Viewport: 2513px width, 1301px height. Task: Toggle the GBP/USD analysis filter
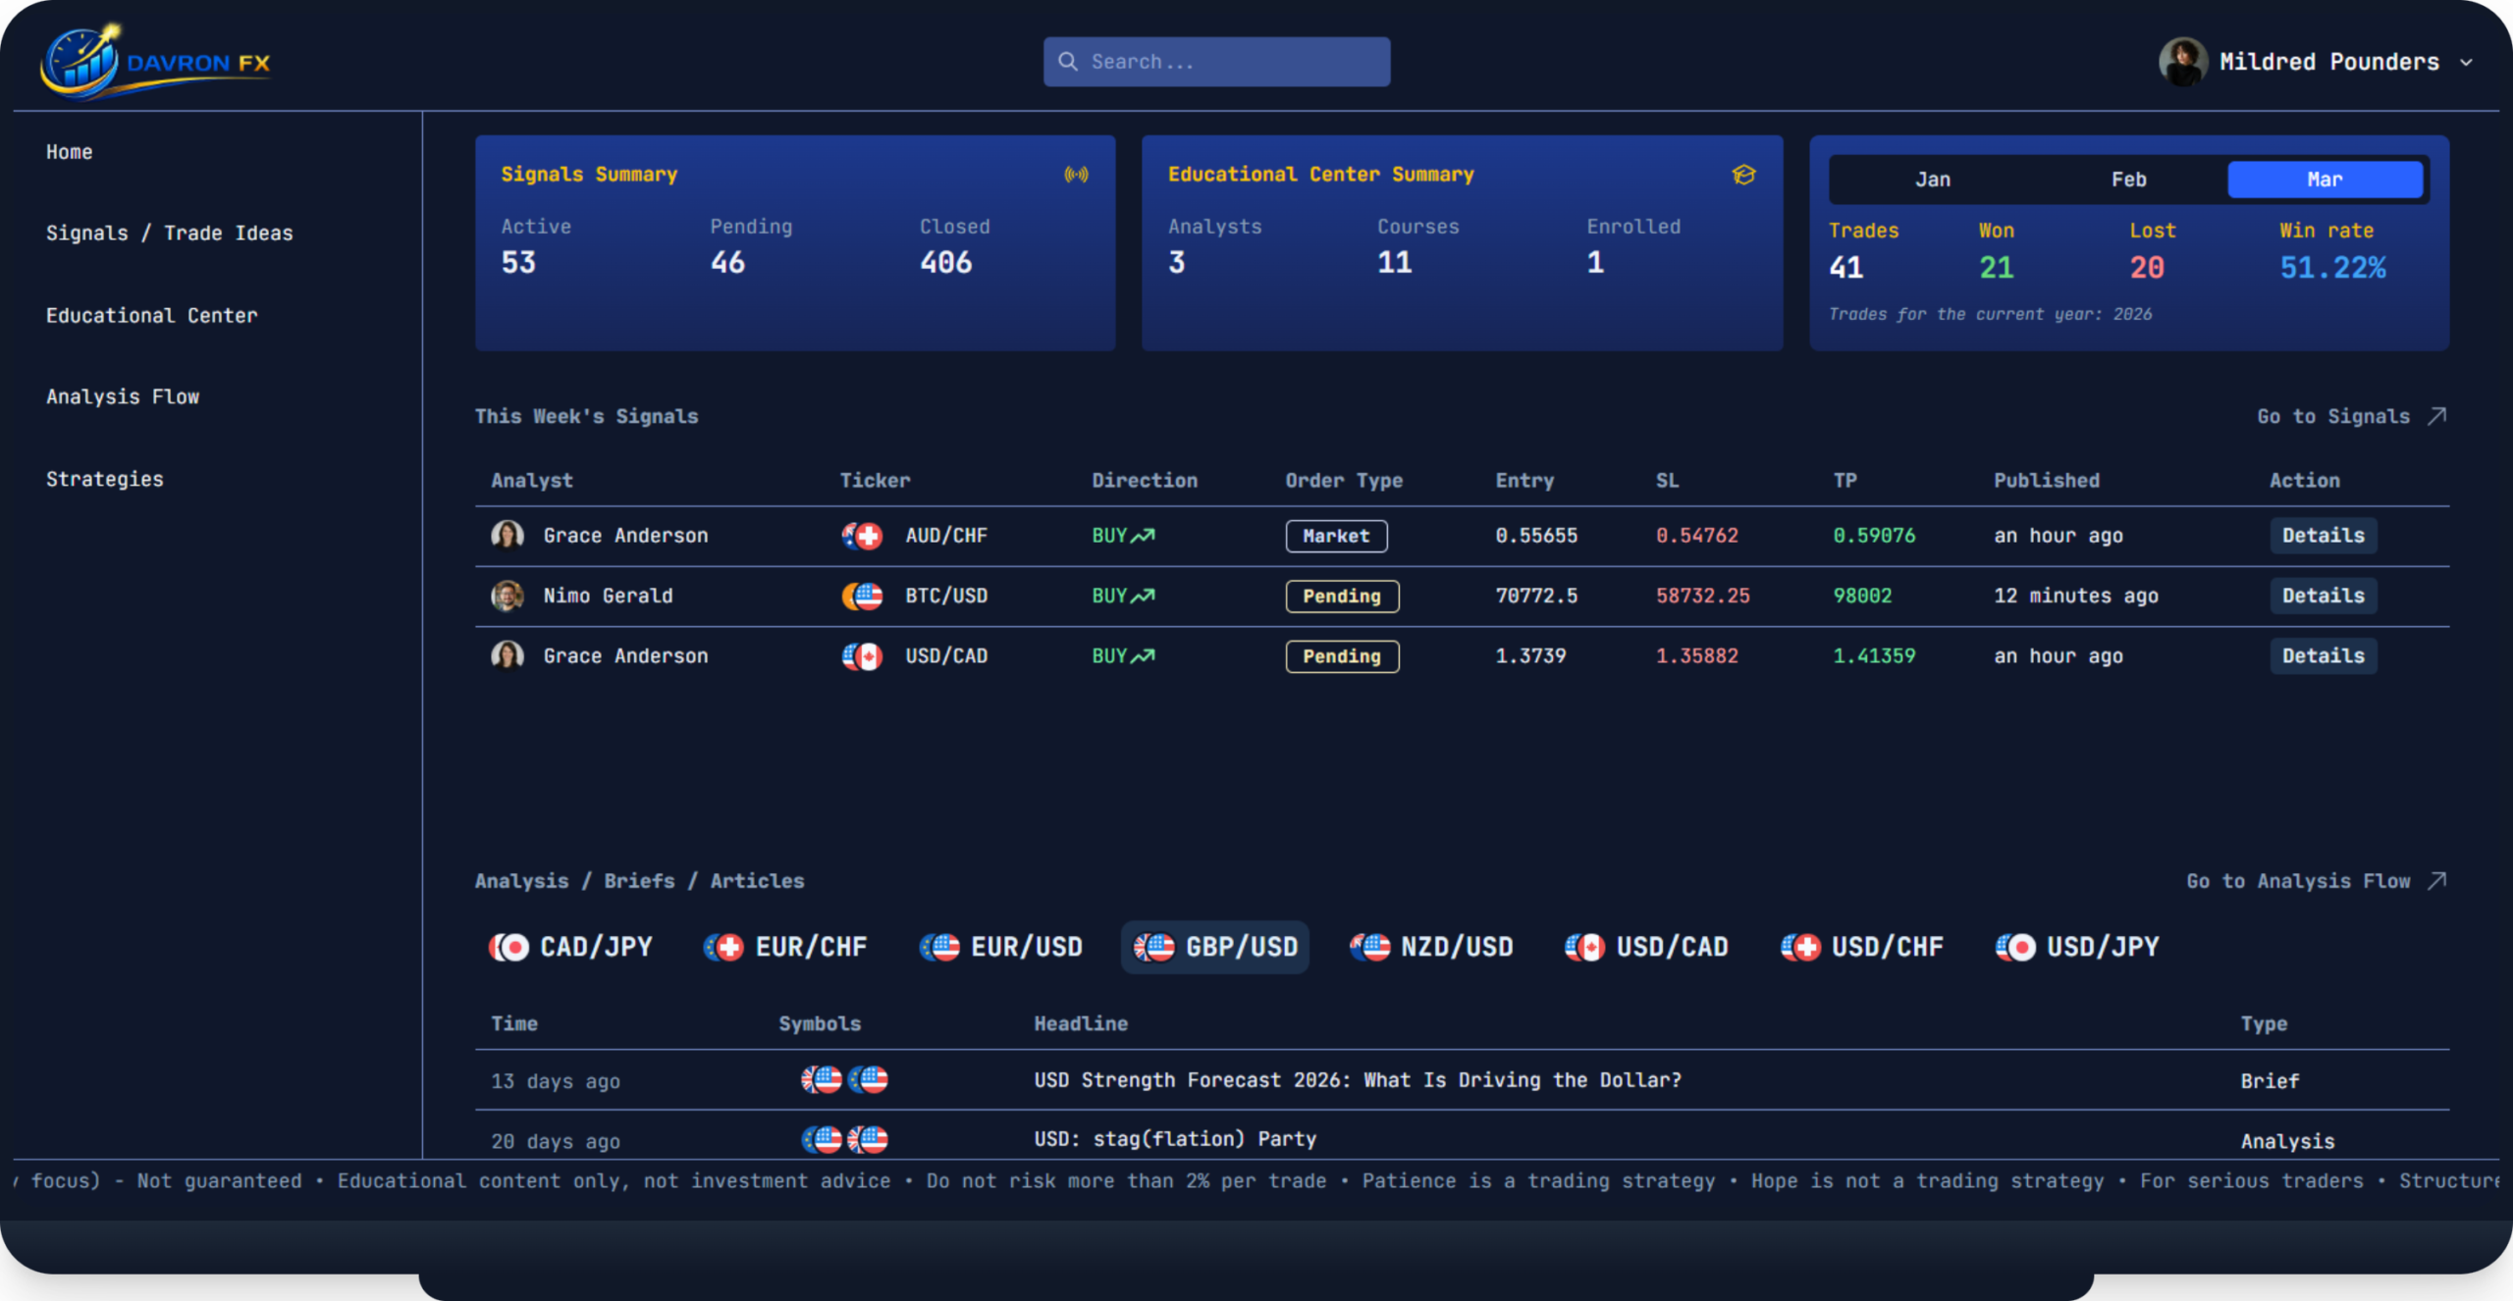pos(1214,947)
